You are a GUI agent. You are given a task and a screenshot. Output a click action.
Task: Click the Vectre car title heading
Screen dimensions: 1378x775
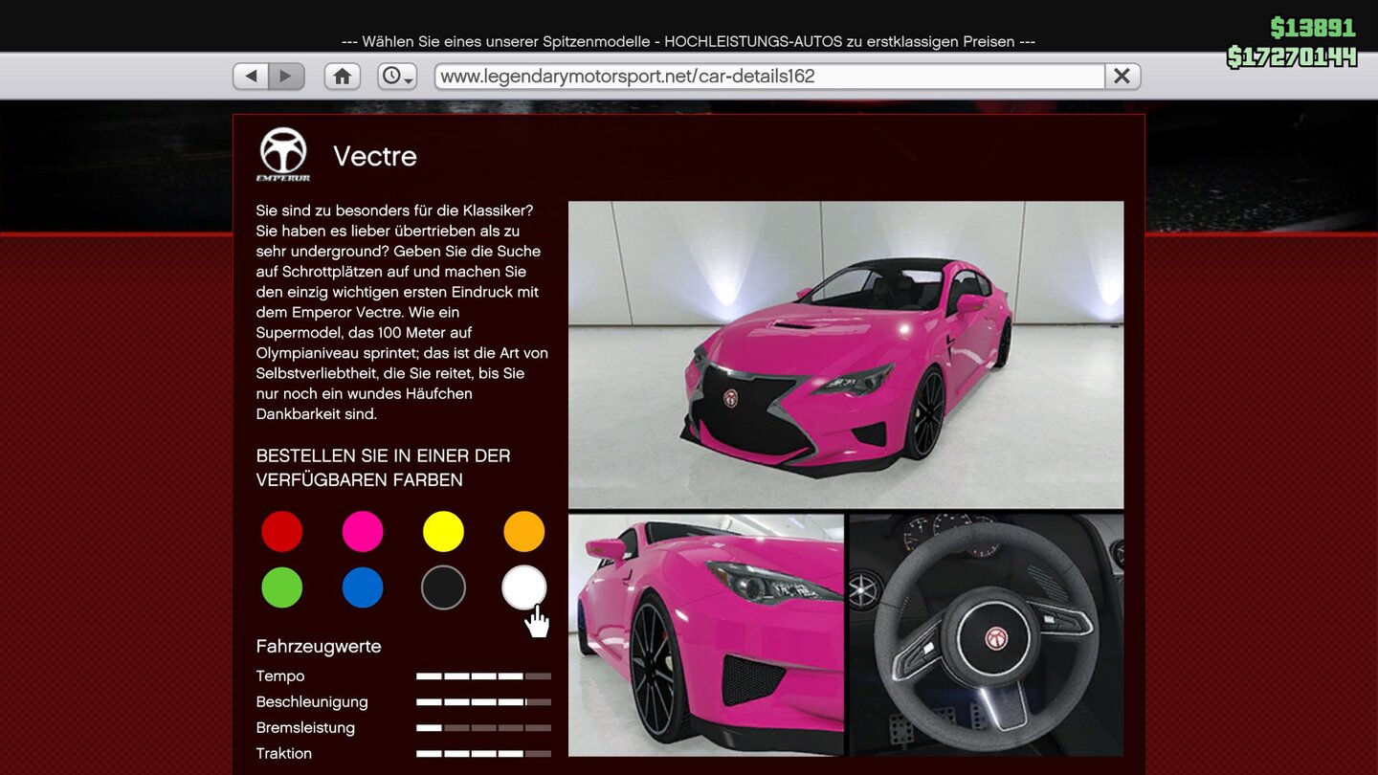coord(375,156)
